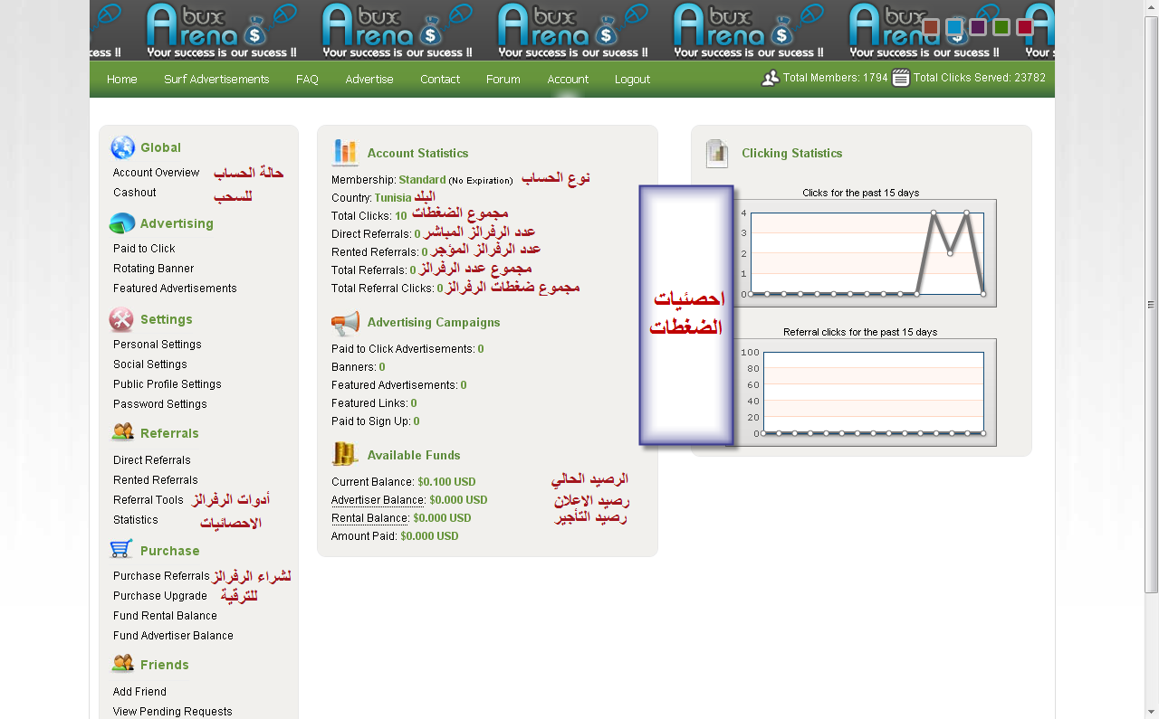Click the Account Statistics bar chart icon

coord(345,153)
